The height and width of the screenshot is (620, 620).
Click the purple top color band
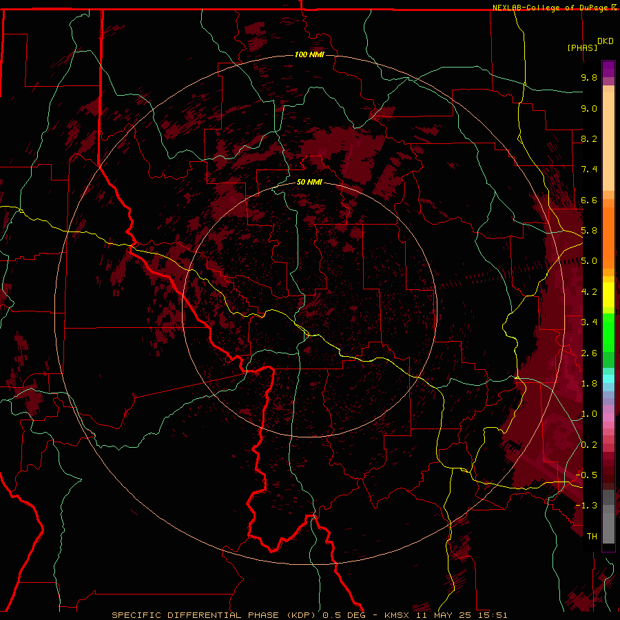point(608,69)
